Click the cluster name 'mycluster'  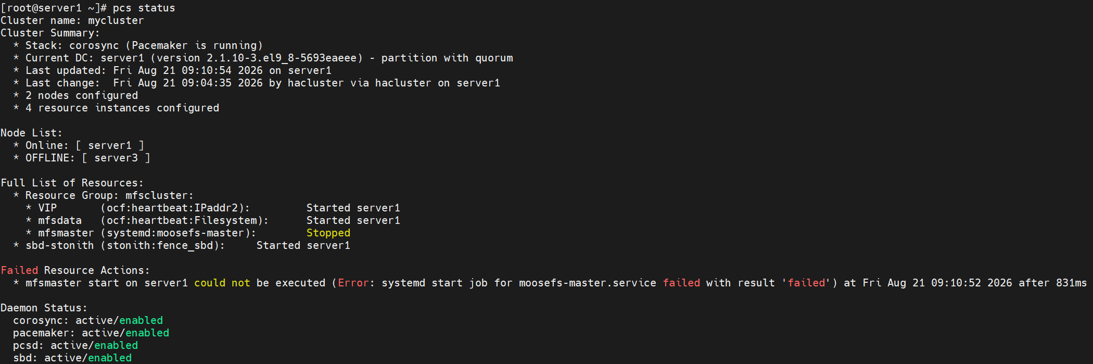coord(116,21)
